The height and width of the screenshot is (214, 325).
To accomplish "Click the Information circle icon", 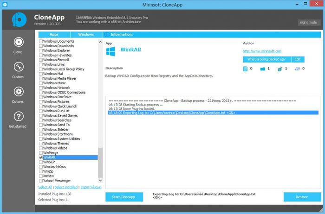I will tap(106, 35).
